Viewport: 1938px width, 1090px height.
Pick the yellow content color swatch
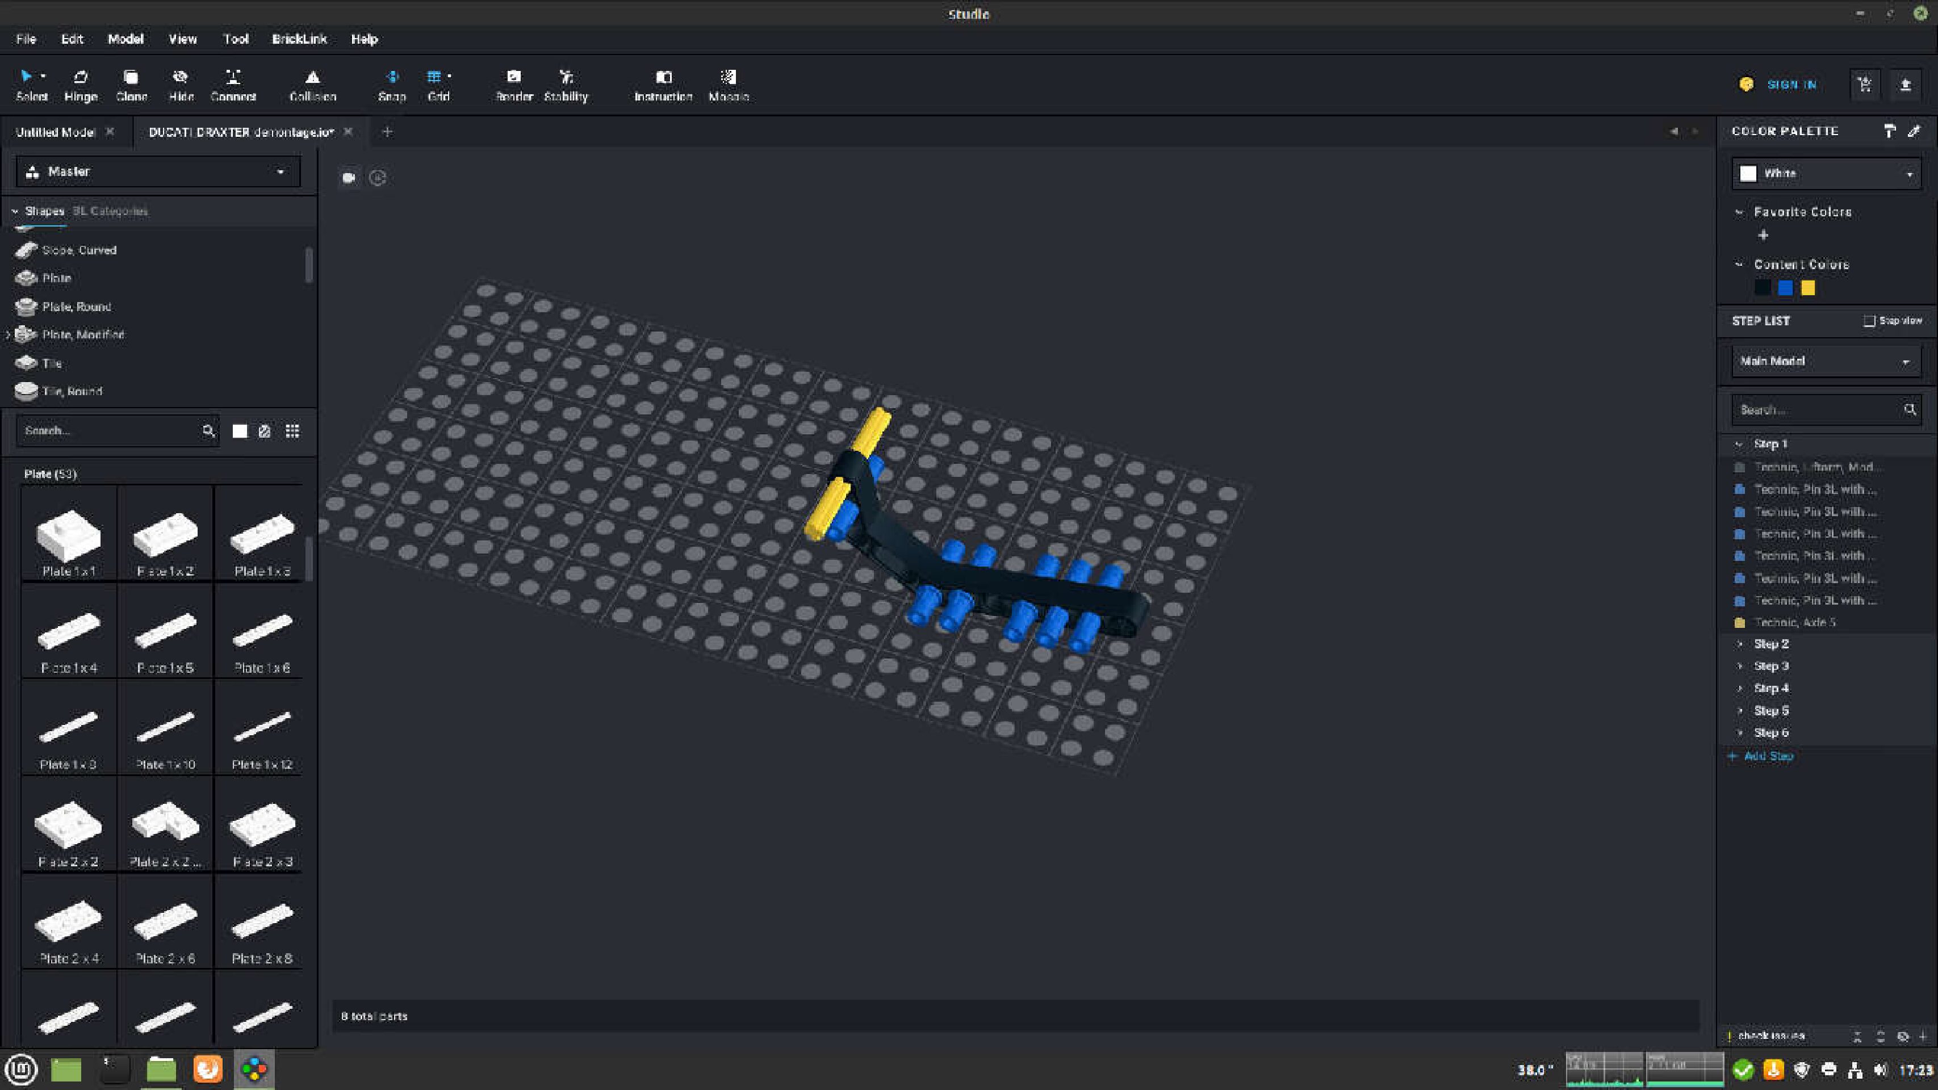(x=1808, y=288)
